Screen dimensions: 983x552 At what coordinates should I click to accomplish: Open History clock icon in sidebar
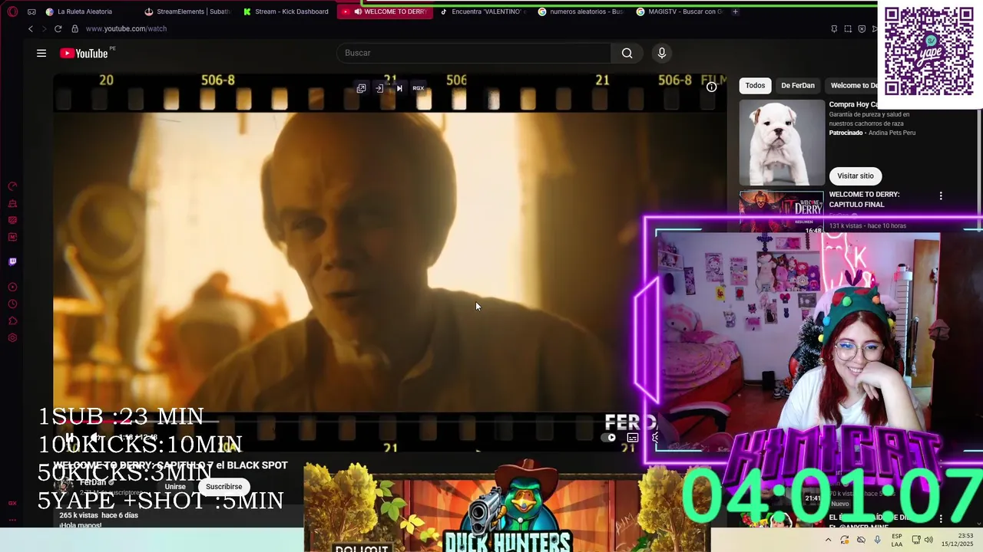point(12,304)
